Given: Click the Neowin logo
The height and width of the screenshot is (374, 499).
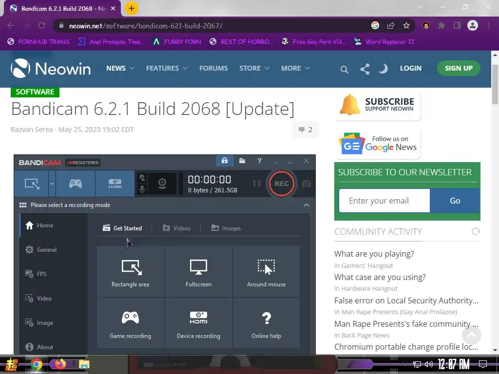Looking at the screenshot, I should tap(51, 68).
